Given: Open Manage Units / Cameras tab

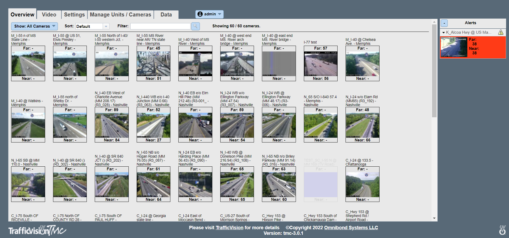Looking at the screenshot, I should point(120,15).
